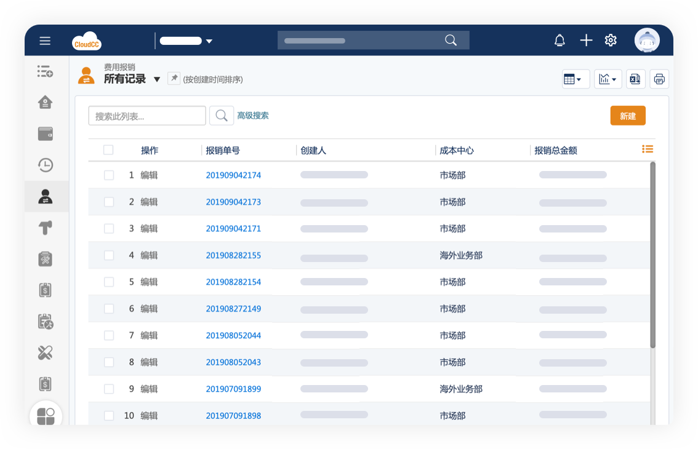Pin the current list view
698x449 pixels.
[174, 78]
